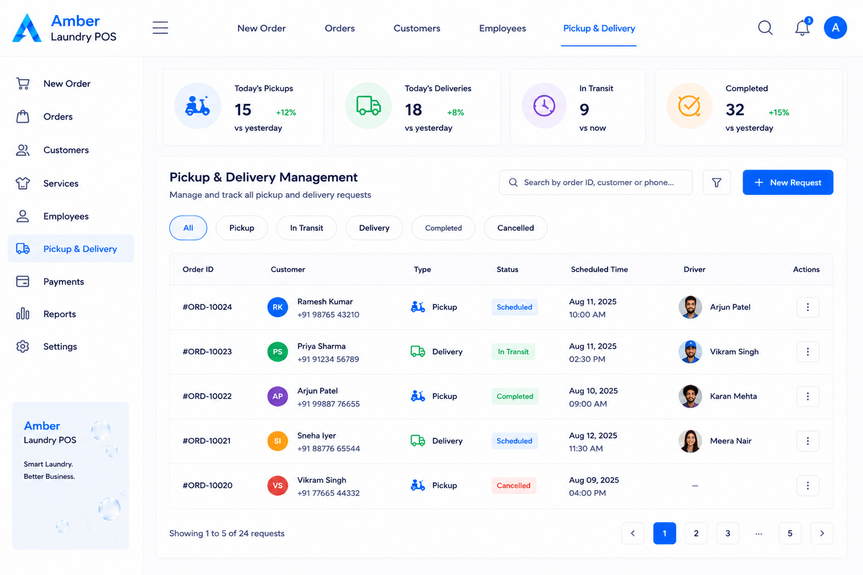Go to page 2
This screenshot has width=863, height=575.
click(696, 533)
